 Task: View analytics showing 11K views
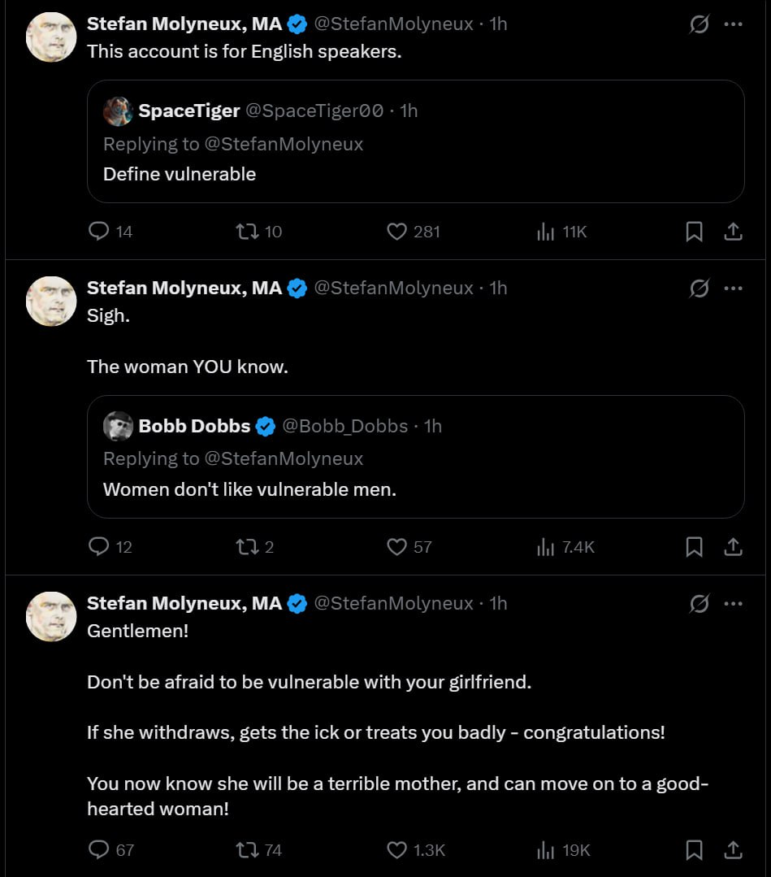tap(561, 232)
